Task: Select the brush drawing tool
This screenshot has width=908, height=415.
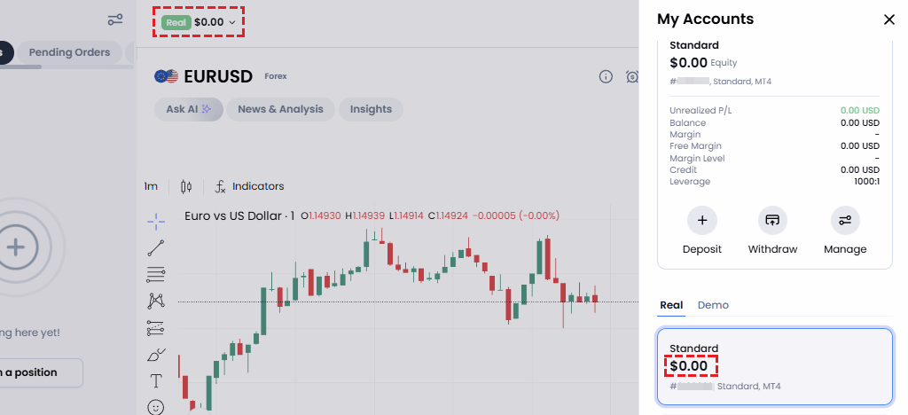Action: pyautogui.click(x=156, y=354)
